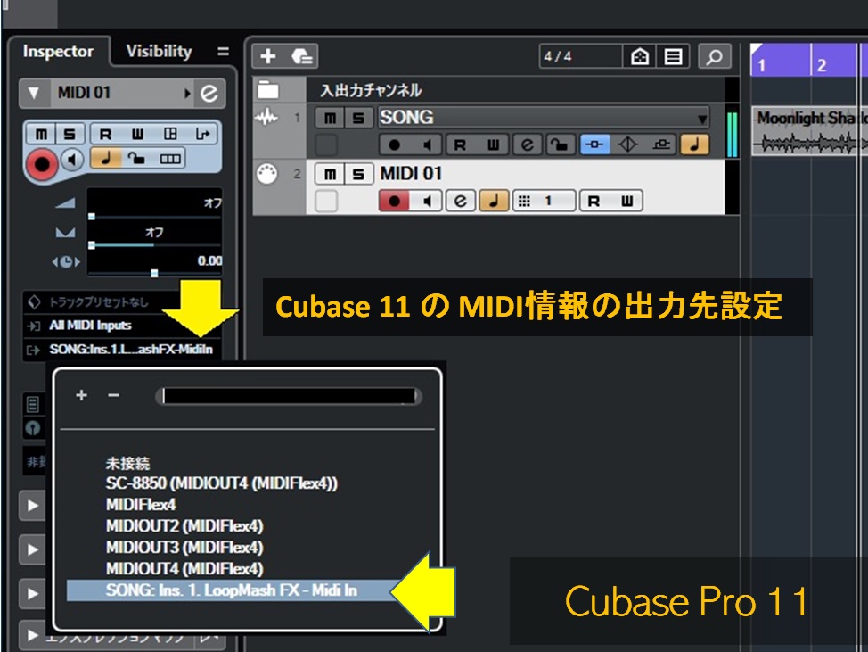Collapse all with the minus in popup
This screenshot has height=652, width=868.
point(113,395)
